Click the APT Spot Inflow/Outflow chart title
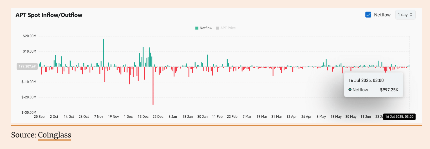 [49, 15]
